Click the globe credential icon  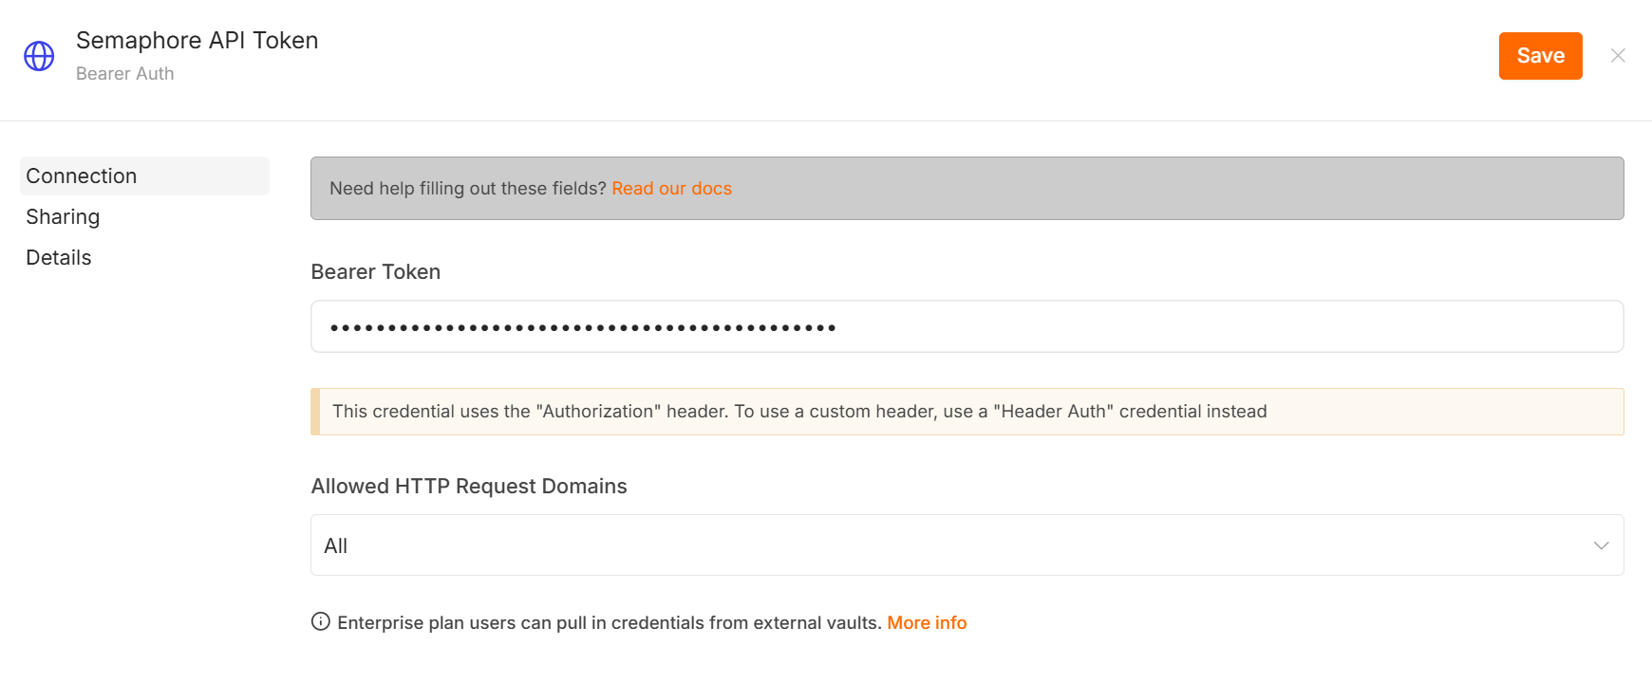coord(39,56)
